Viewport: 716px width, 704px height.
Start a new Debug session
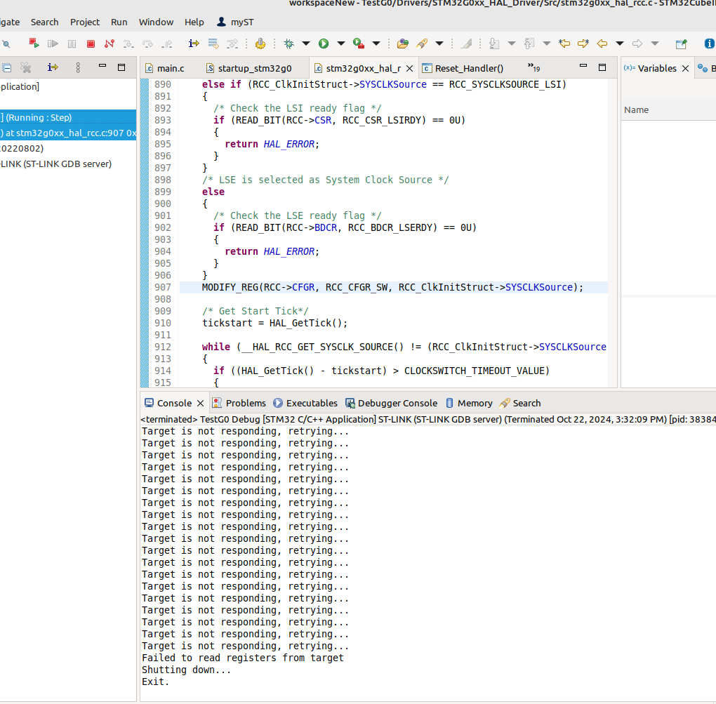[x=289, y=44]
